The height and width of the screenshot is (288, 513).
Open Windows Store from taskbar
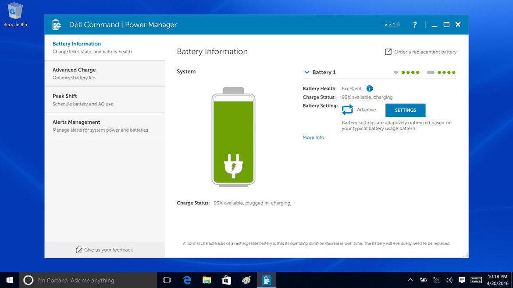(x=227, y=280)
